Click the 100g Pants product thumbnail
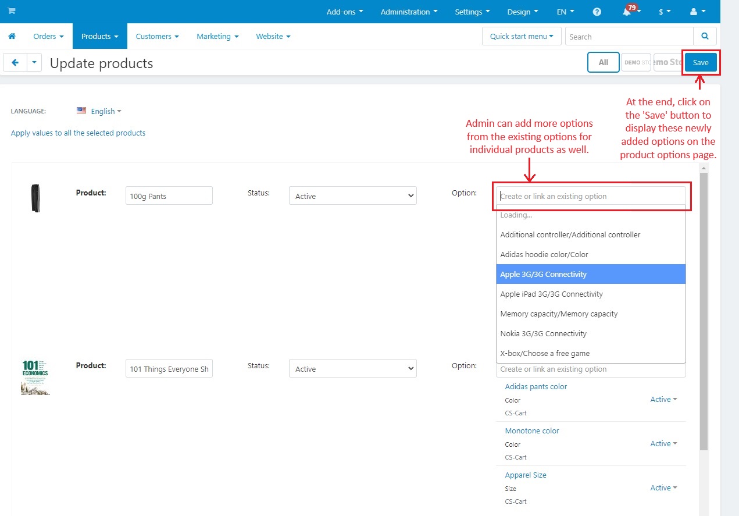 35,198
